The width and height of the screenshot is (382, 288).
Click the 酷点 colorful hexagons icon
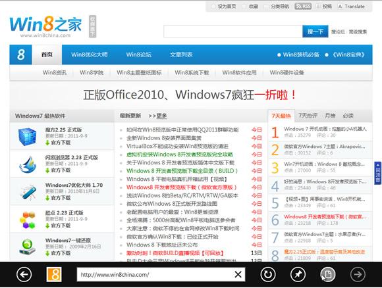27,220
